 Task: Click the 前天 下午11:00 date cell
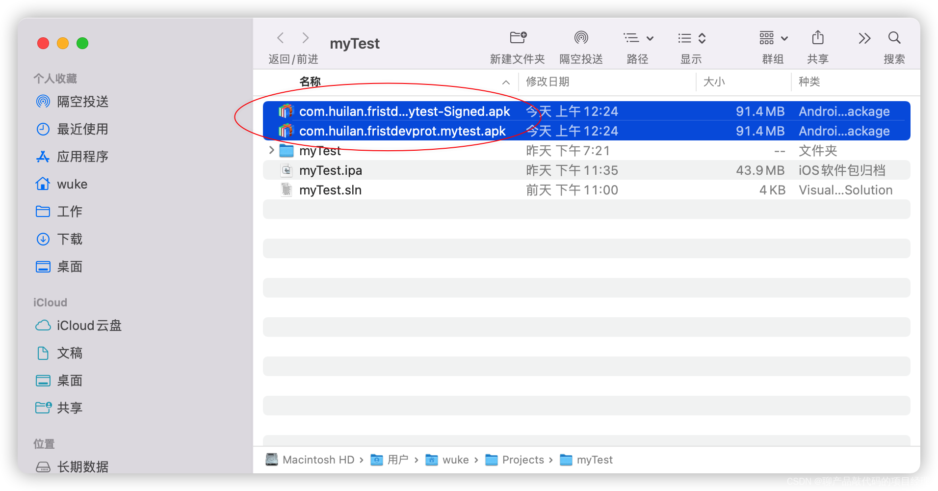pyautogui.click(x=572, y=190)
